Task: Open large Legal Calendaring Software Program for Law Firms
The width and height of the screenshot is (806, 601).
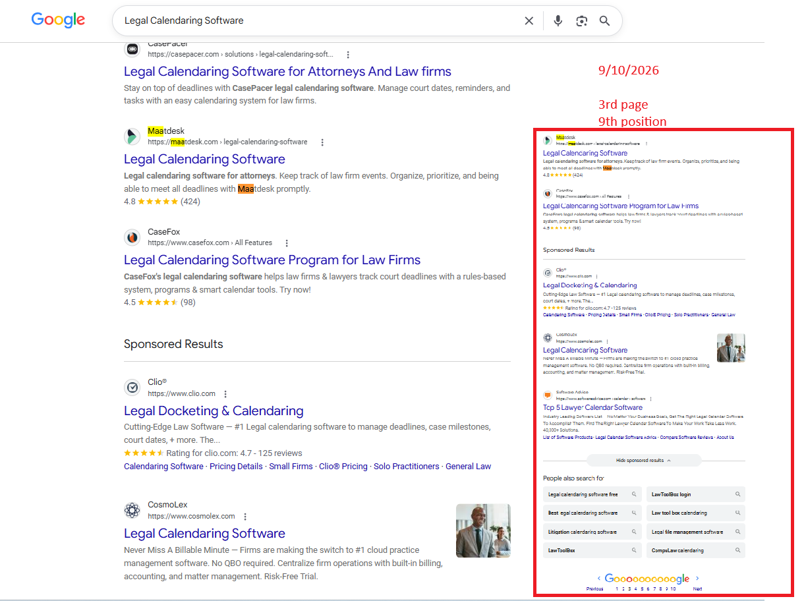Action: pyautogui.click(x=272, y=260)
